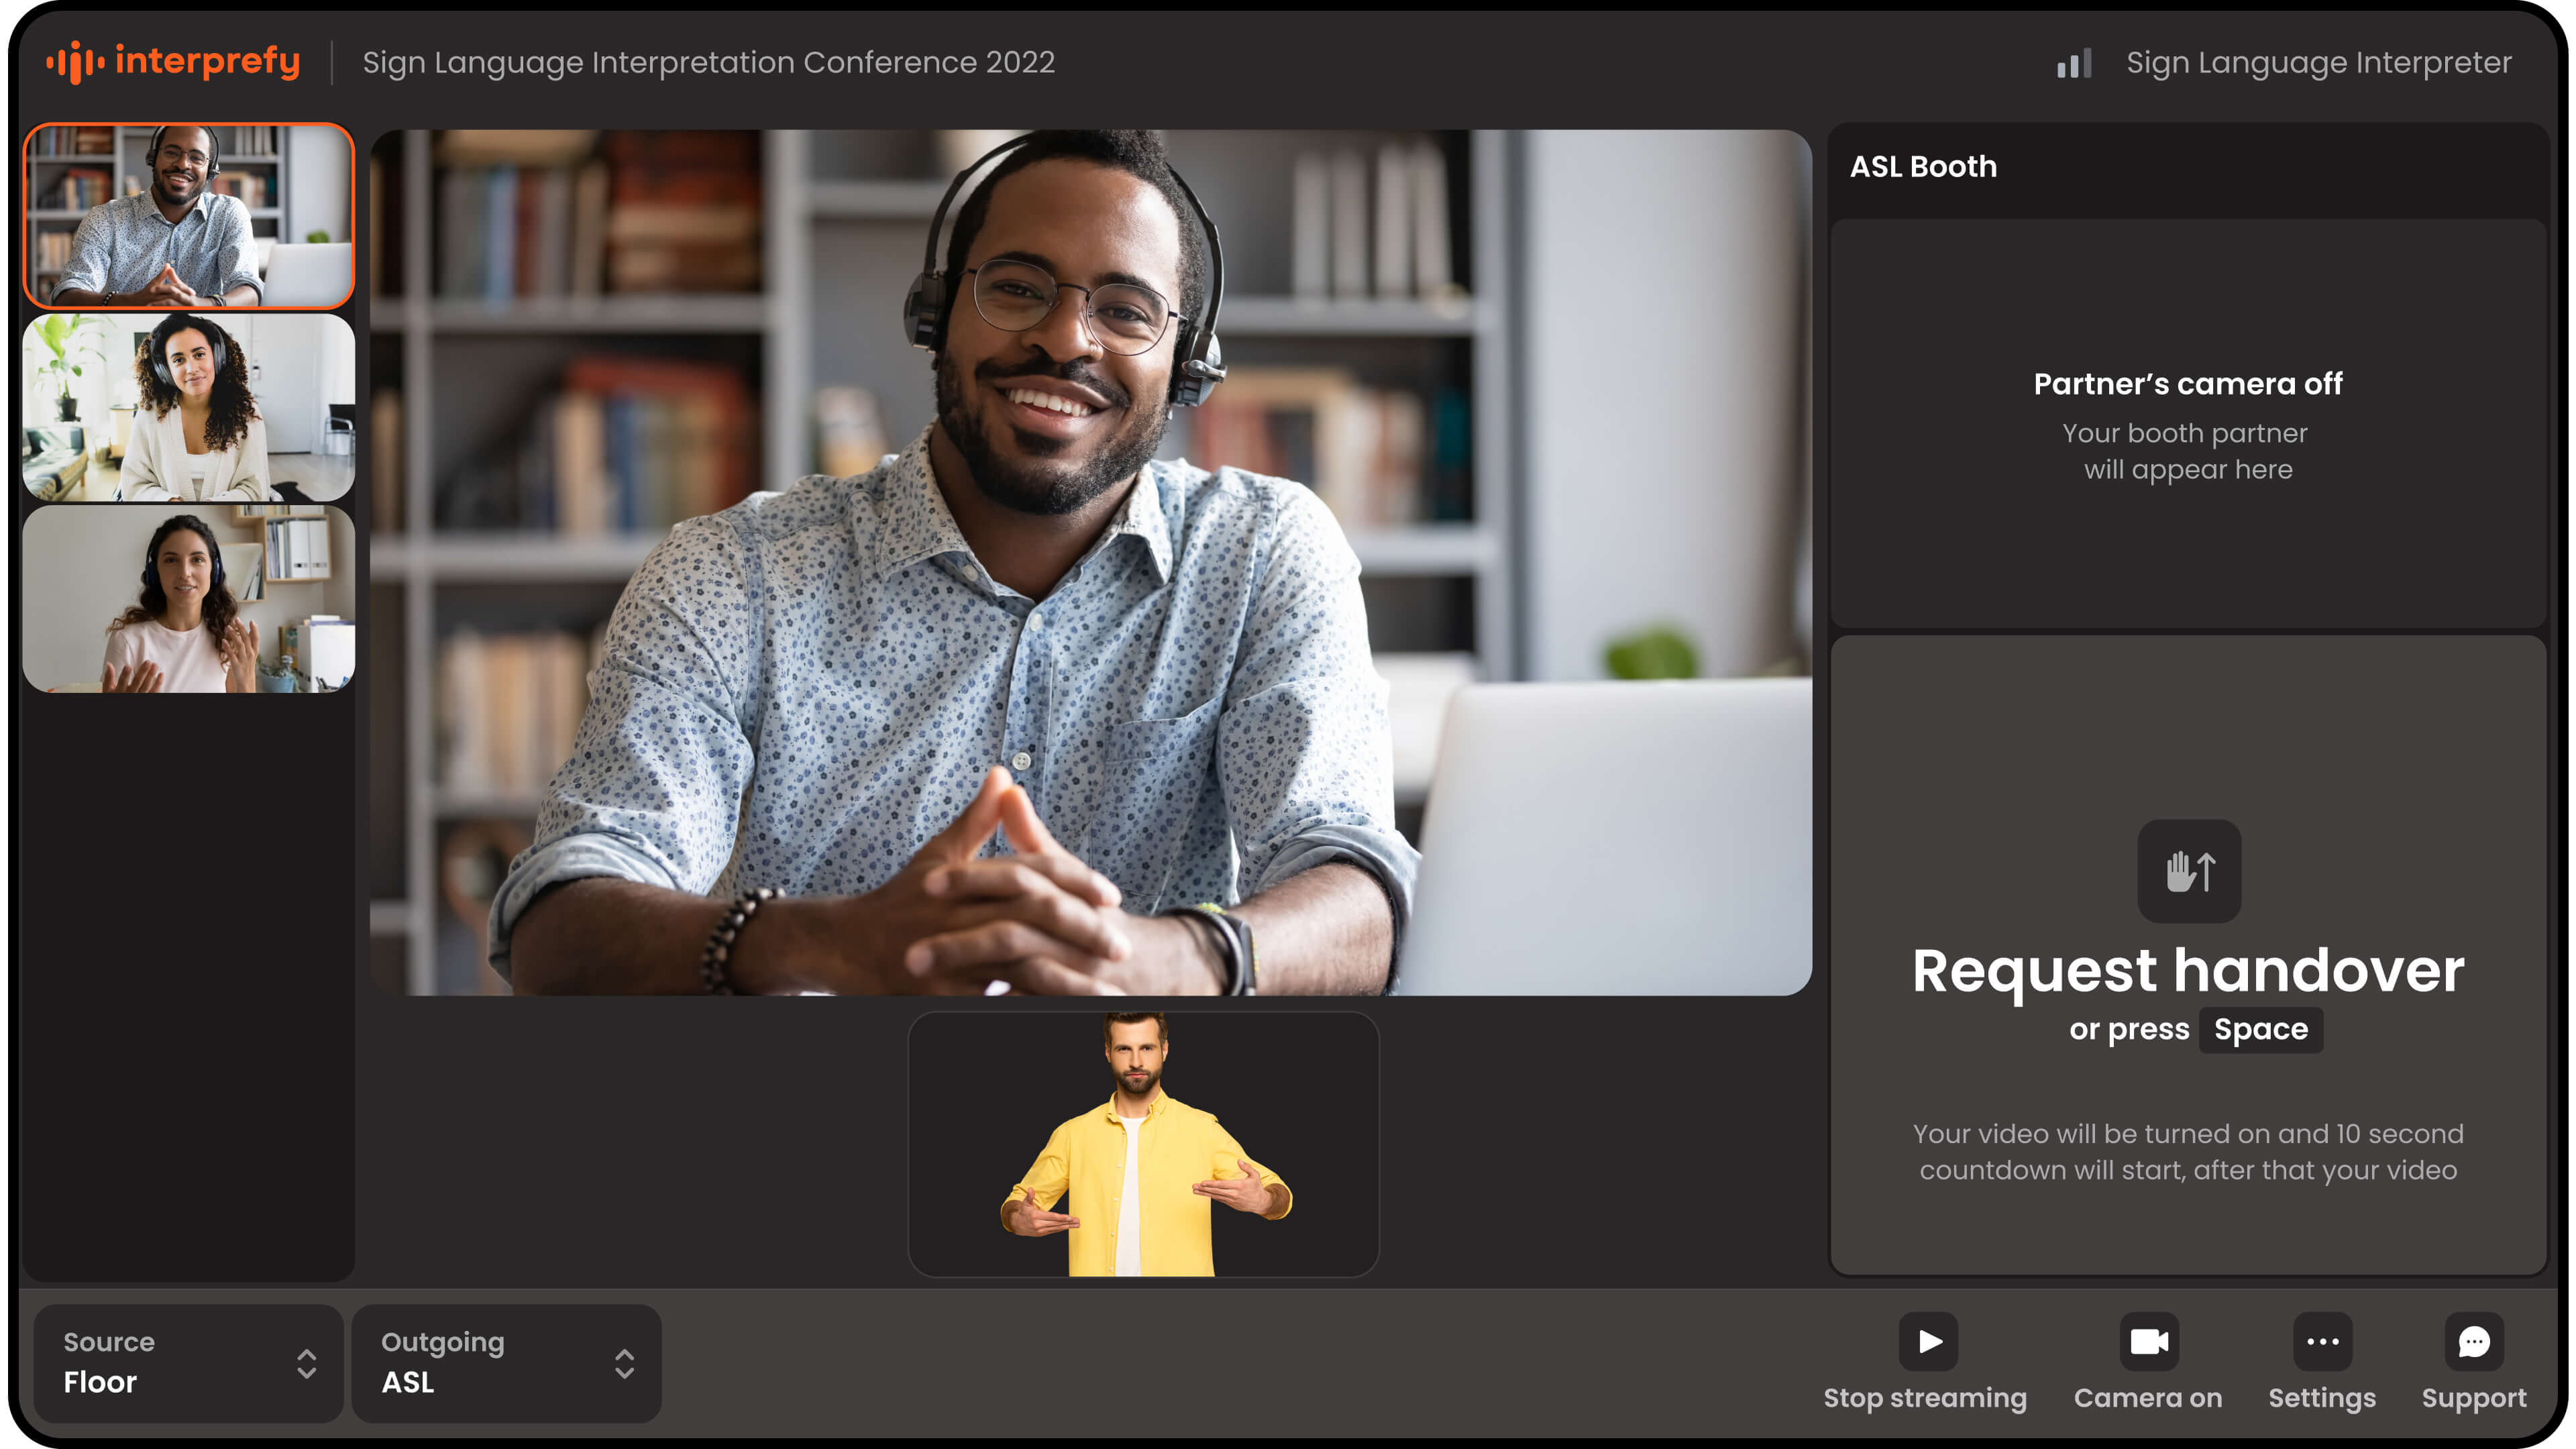Click the main speaker video feed

coord(1090,562)
